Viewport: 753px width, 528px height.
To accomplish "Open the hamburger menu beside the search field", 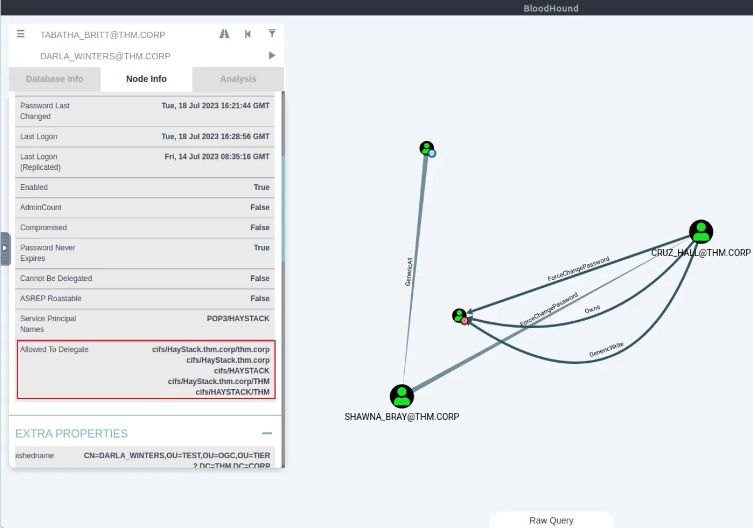I will 21,34.
